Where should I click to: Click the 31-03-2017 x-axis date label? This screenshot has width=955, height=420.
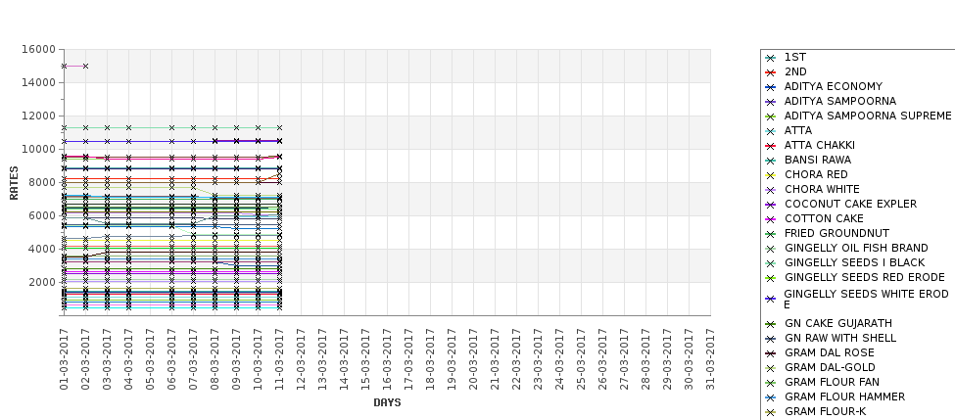pos(710,358)
